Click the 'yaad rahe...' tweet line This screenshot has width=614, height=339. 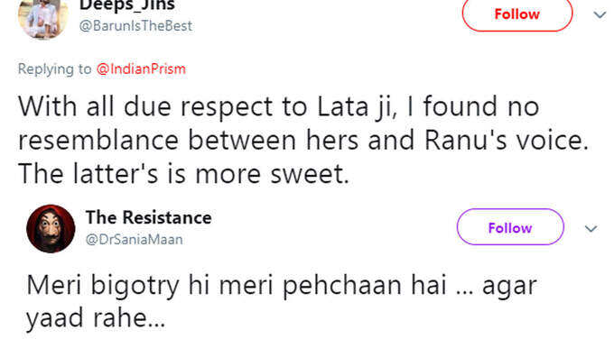[x=96, y=318]
